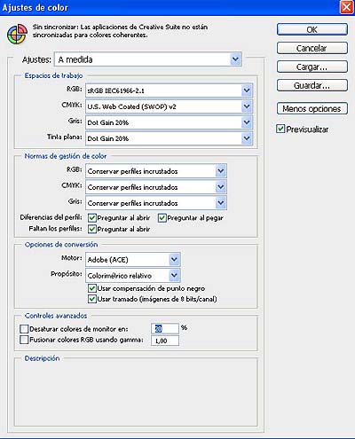
Task: Enable Desaturar colores de monitor checkbox
Action: click(x=24, y=329)
